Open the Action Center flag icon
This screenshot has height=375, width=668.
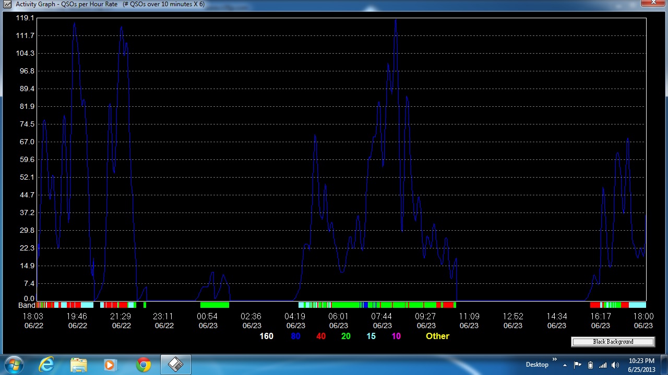pyautogui.click(x=578, y=365)
